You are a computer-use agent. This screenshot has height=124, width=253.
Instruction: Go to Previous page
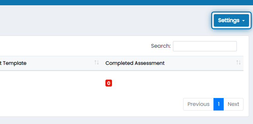[x=198, y=104]
